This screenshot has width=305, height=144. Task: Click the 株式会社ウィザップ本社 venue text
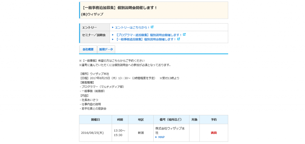coord(170,131)
